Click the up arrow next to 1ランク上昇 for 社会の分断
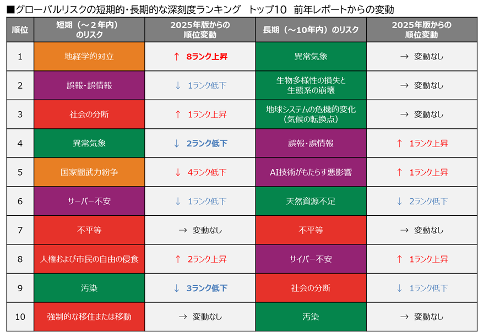 click(x=178, y=115)
